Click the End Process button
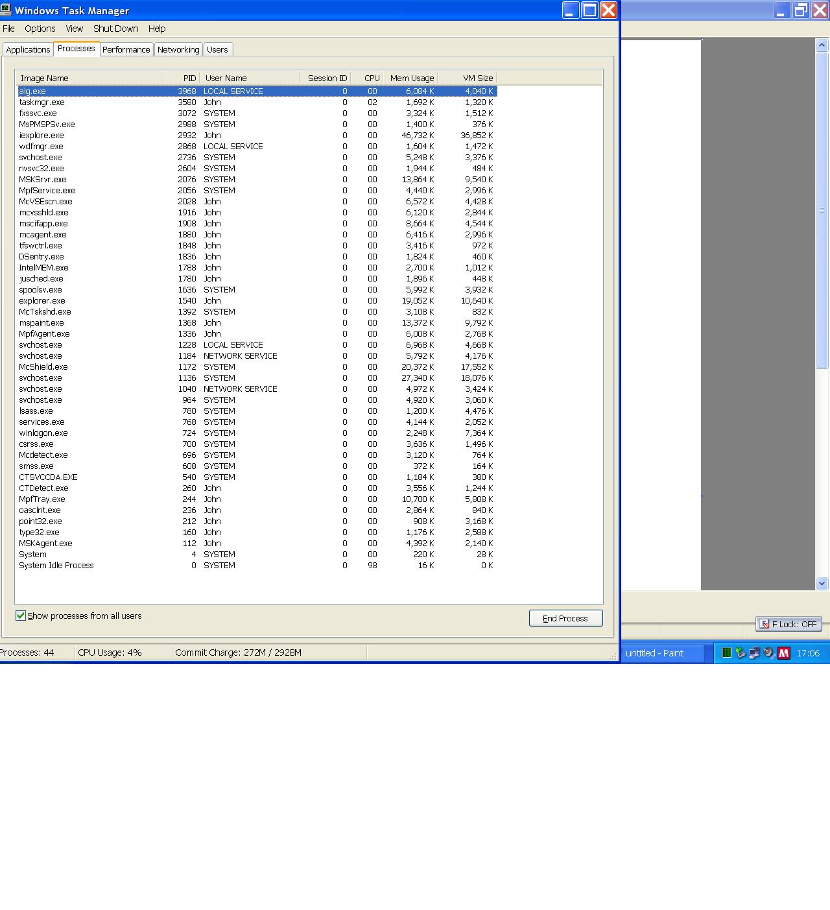Viewport: 830px width, 910px height. coord(565,618)
